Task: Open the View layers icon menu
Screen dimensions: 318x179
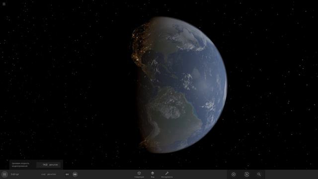Action: [x=153, y=175]
